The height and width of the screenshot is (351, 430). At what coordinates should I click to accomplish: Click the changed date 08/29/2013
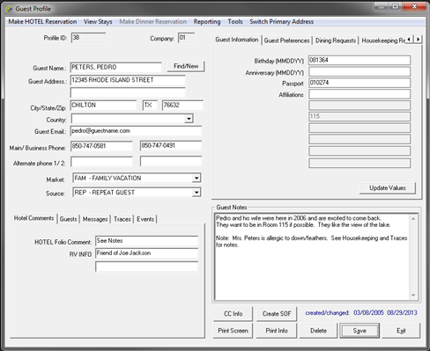click(x=402, y=312)
